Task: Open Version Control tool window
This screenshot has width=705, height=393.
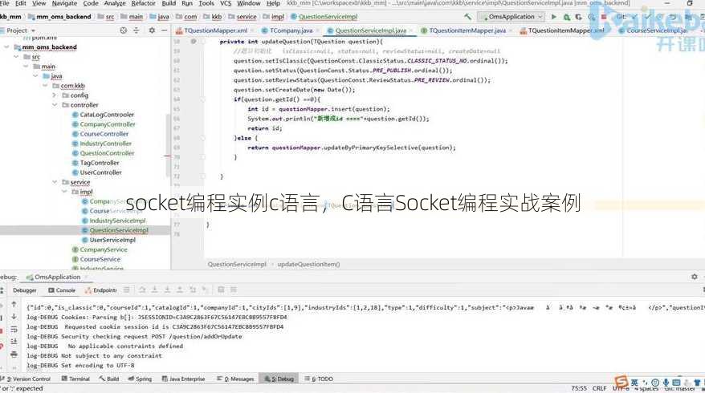Action: click(26, 379)
